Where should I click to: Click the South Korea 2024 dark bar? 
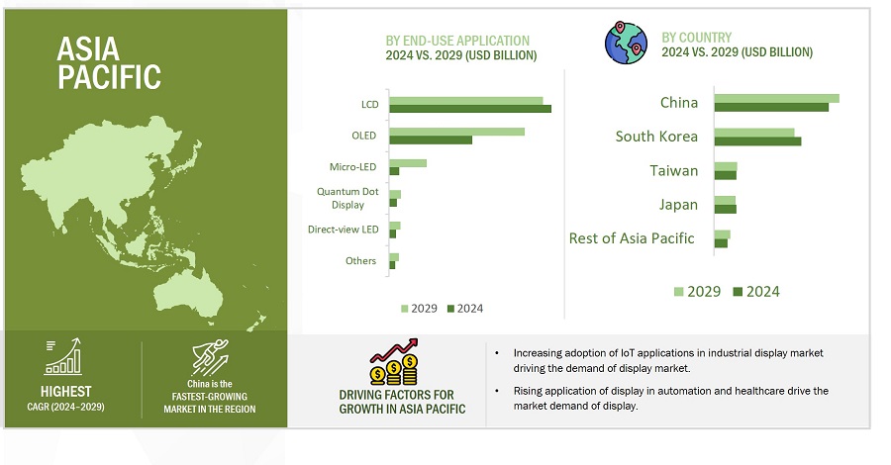757,141
